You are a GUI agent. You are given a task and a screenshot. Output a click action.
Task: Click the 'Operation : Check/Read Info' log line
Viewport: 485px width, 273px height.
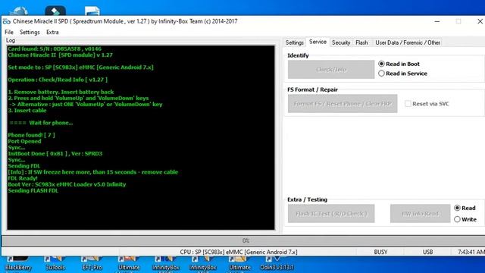click(58, 80)
